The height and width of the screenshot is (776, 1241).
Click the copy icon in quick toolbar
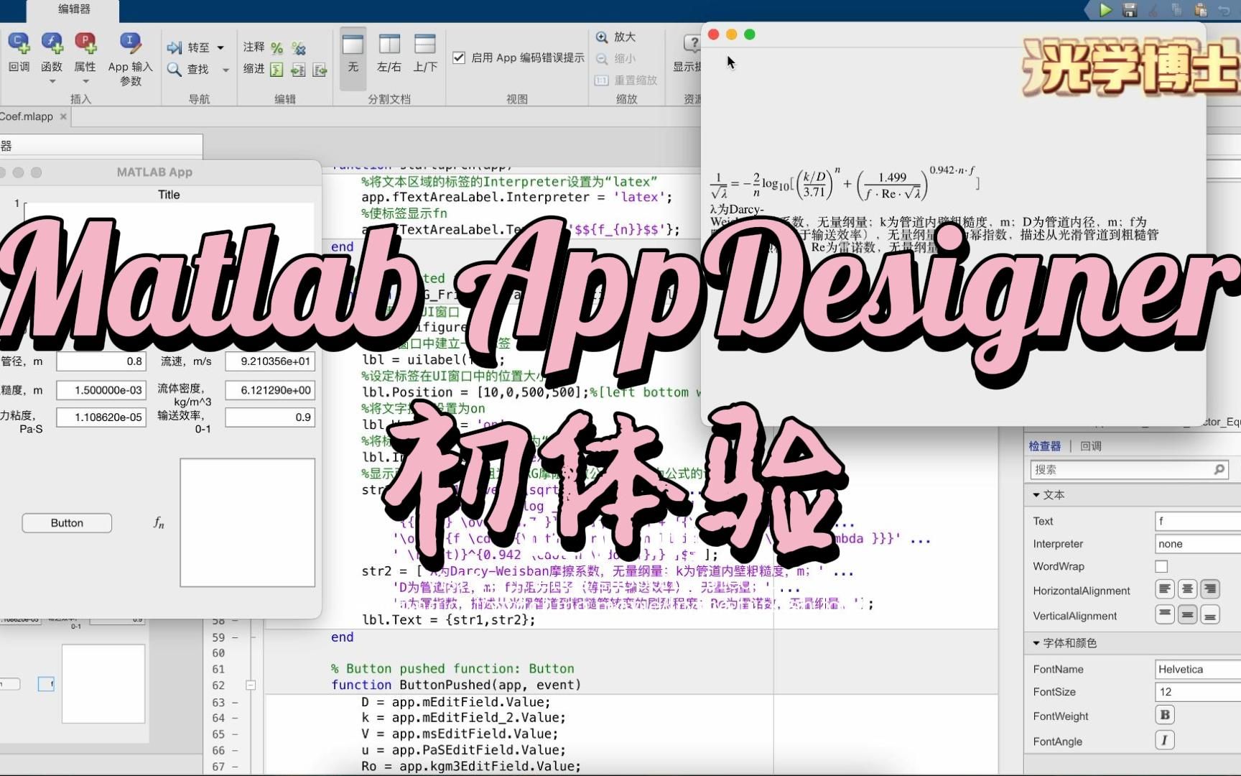click(x=1177, y=10)
